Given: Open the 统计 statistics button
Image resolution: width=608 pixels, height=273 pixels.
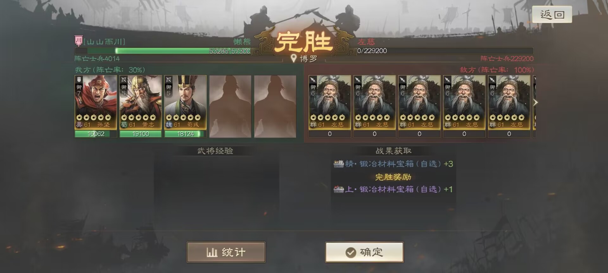Looking at the screenshot, I should [226, 252].
